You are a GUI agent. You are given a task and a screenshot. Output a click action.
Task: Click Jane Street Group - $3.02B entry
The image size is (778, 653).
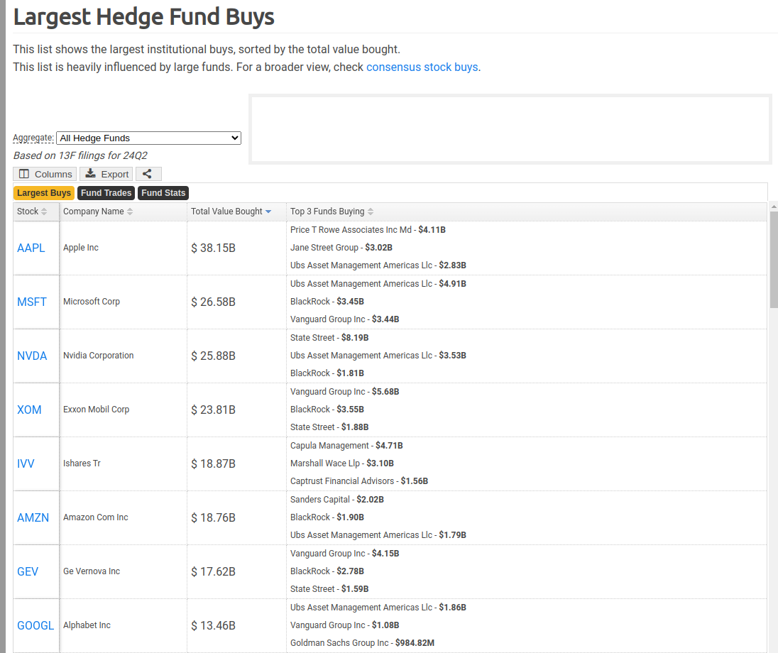coord(341,248)
